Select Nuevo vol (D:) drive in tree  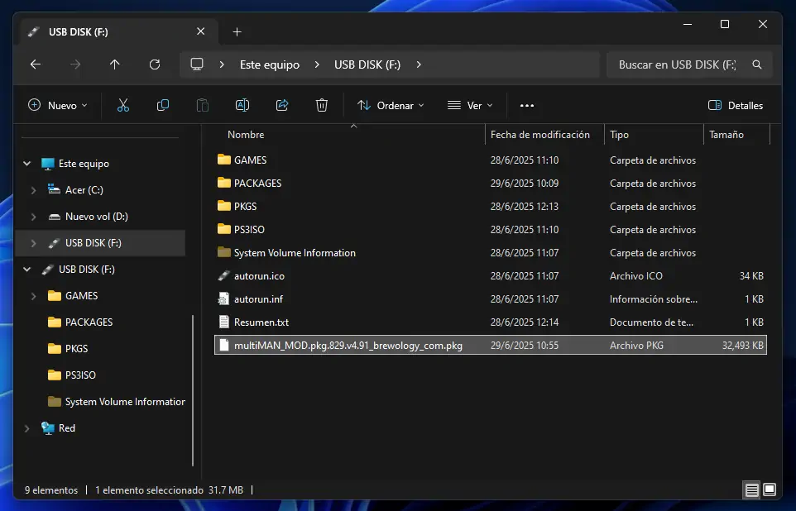(x=97, y=216)
